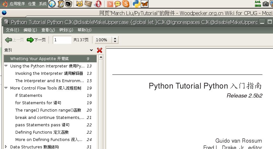The width and height of the screenshot is (273, 149).
Task: Open the 查看(V) menu
Action: tap(48, 30)
